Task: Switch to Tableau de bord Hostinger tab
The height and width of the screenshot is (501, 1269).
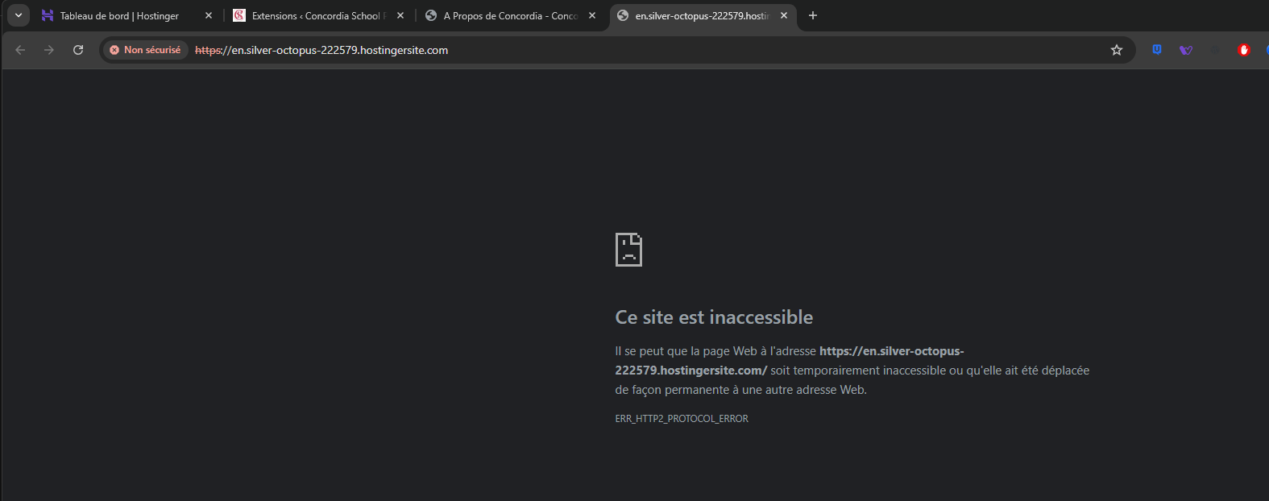Action: click(119, 16)
